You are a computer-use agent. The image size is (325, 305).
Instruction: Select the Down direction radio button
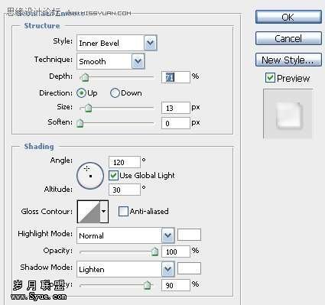[115, 93]
